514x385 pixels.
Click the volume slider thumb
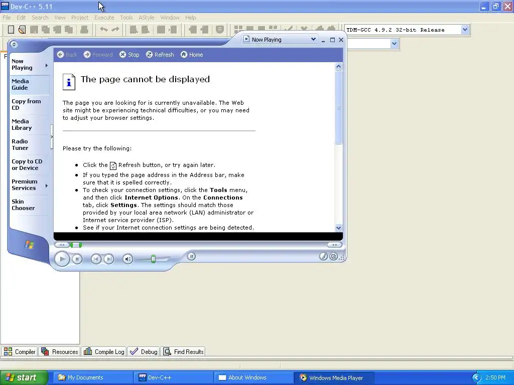(153, 259)
